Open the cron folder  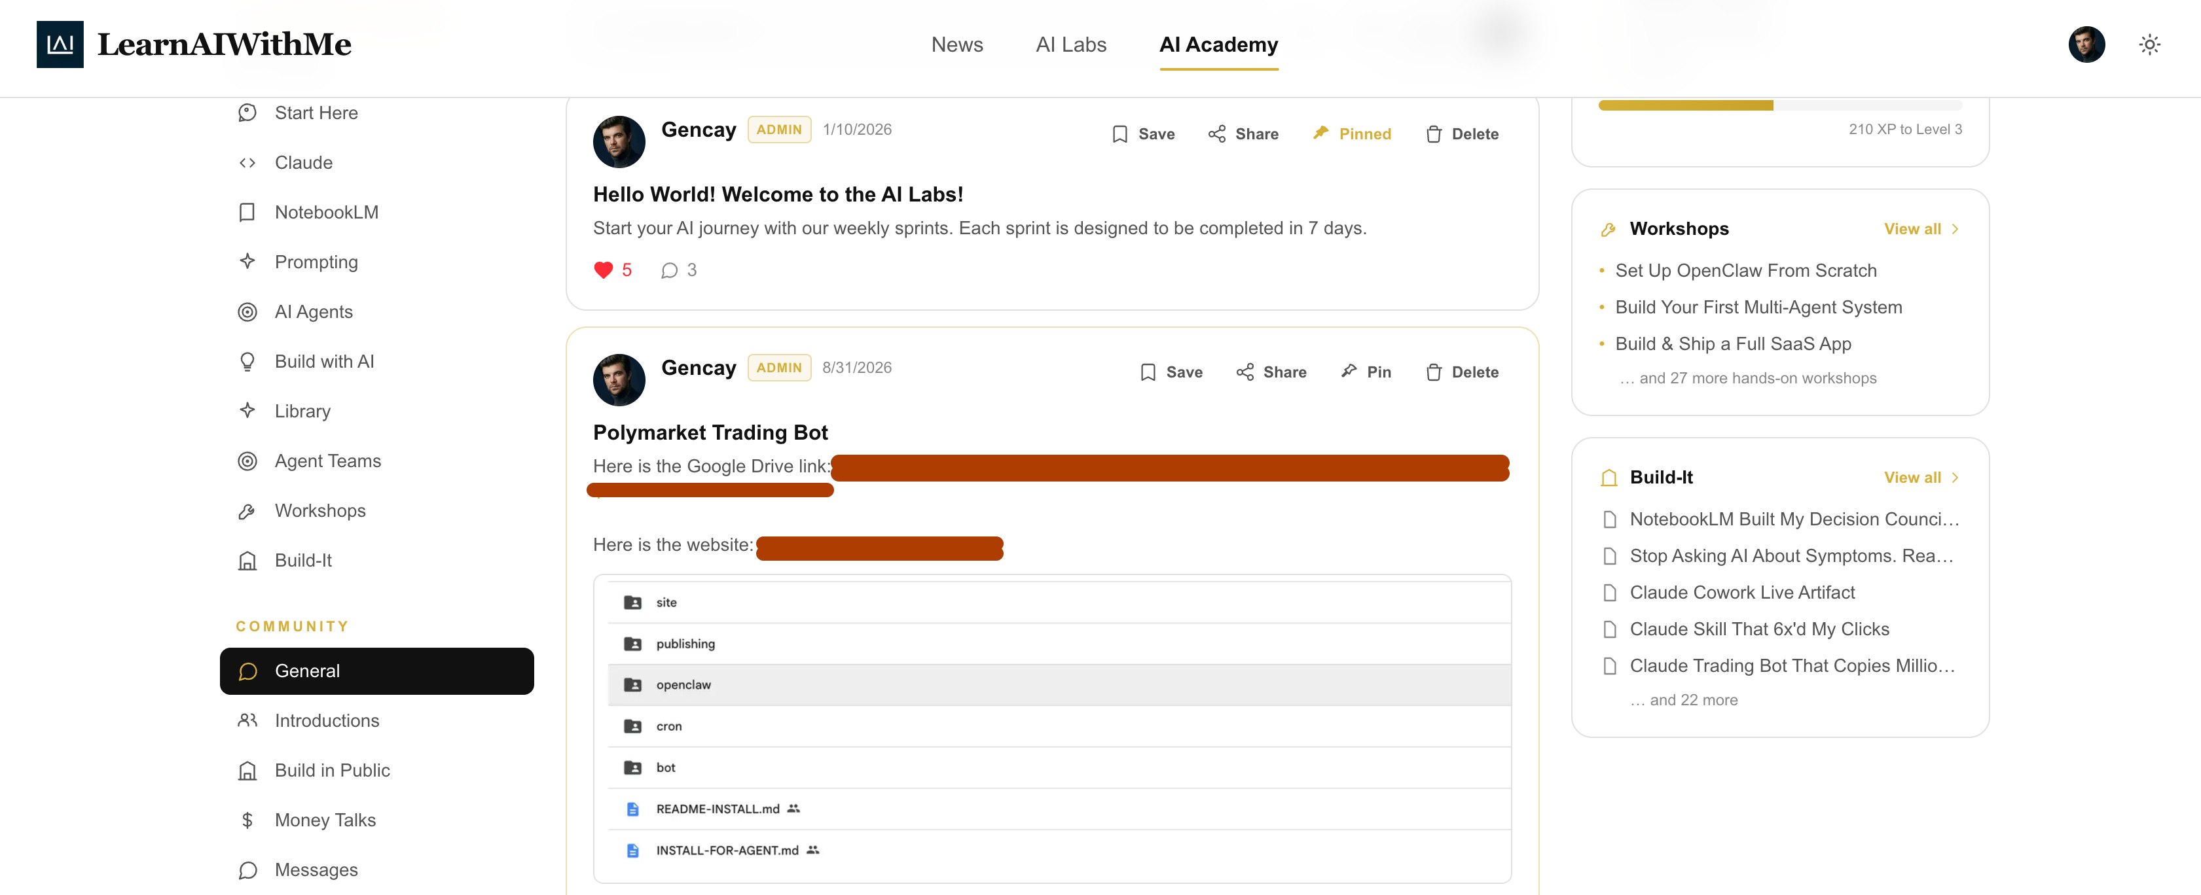tap(1059, 727)
